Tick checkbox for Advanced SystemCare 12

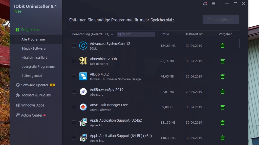74,46
